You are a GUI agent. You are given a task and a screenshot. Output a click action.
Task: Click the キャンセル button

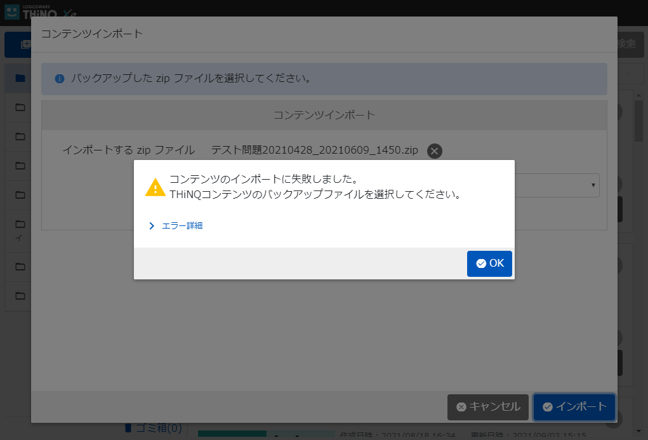point(487,407)
